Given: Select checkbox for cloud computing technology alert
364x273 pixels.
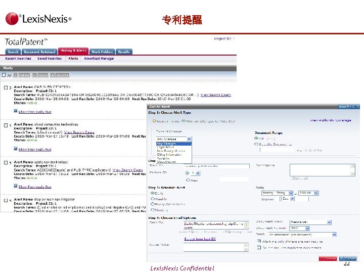Looking at the screenshot, I should click(x=6, y=125).
